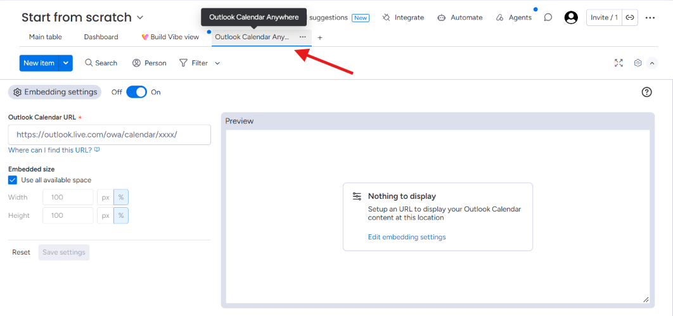Copy board link icon next to Invite
Viewport: 673px width, 316px height.
click(x=630, y=18)
